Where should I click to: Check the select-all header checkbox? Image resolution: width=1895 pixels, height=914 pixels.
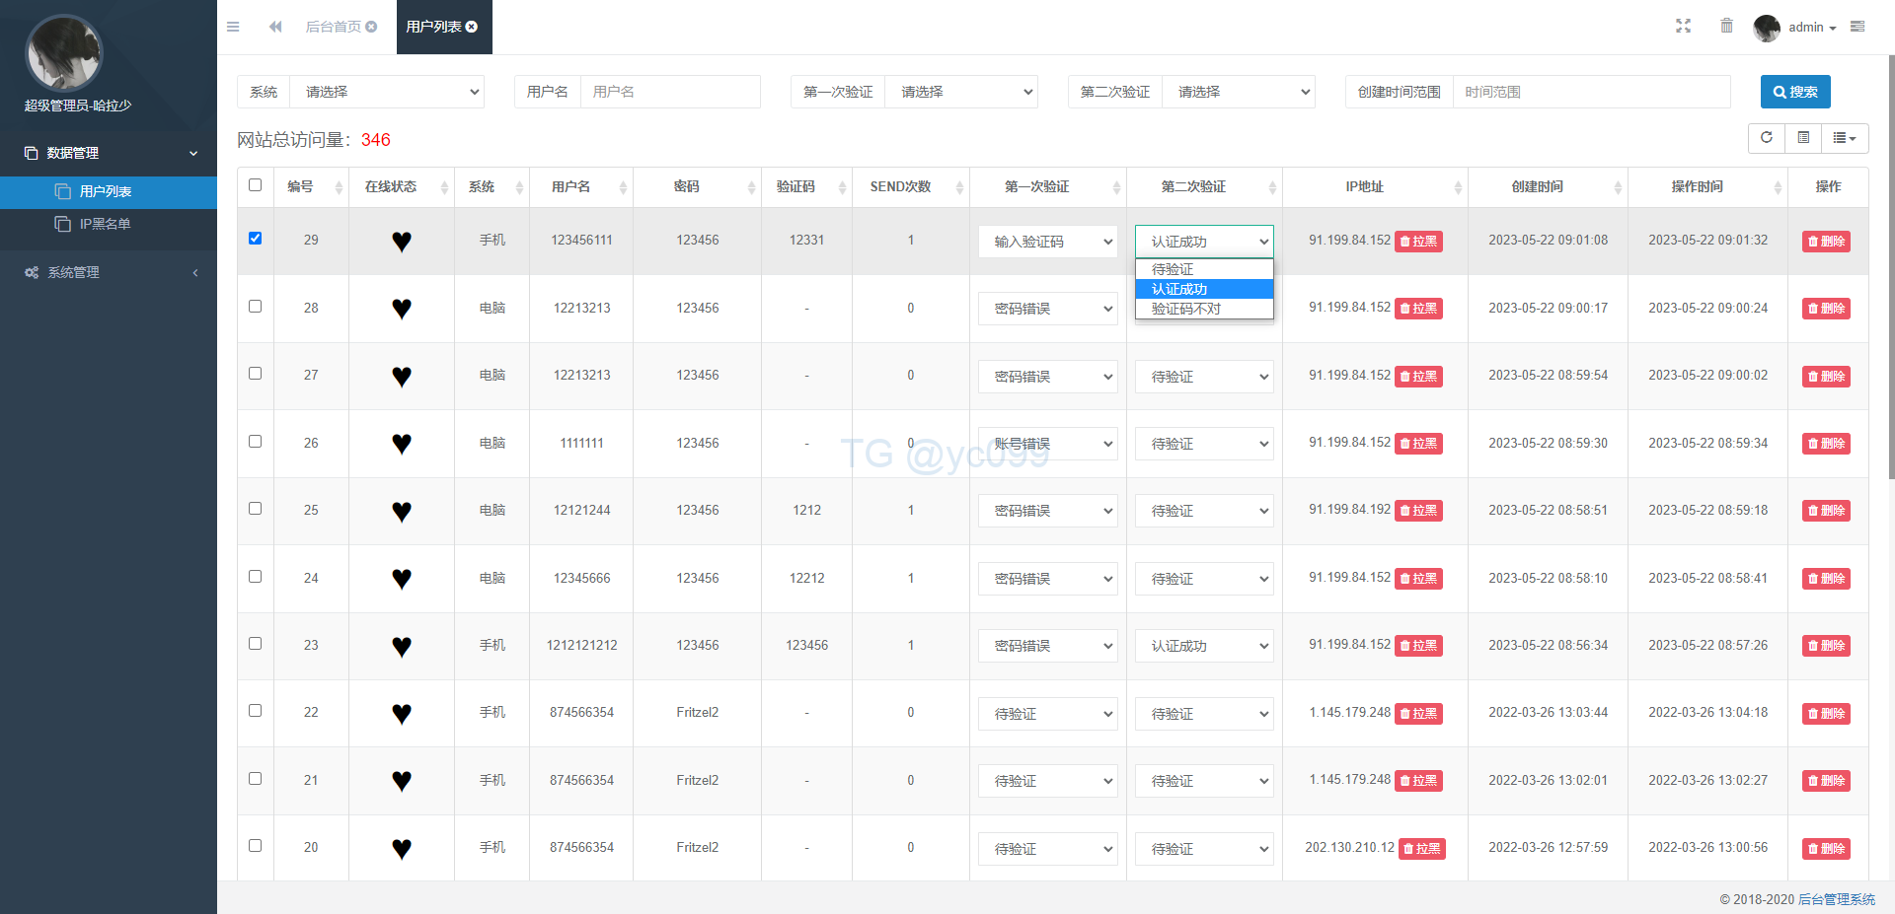(255, 185)
